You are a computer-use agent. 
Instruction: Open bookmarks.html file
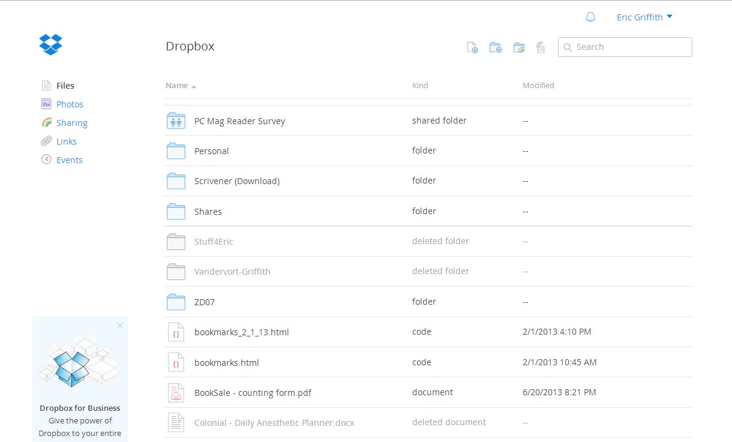pyautogui.click(x=227, y=363)
